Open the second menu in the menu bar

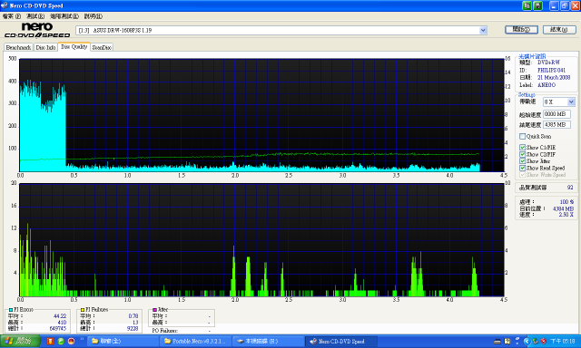[35, 16]
